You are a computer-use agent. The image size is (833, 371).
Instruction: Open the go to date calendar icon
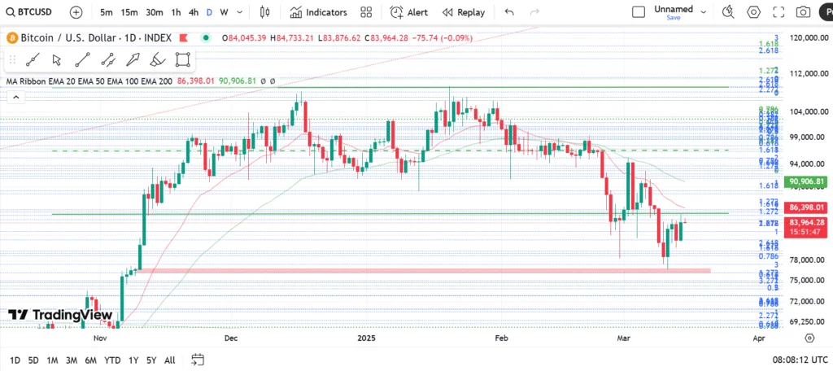point(198,360)
